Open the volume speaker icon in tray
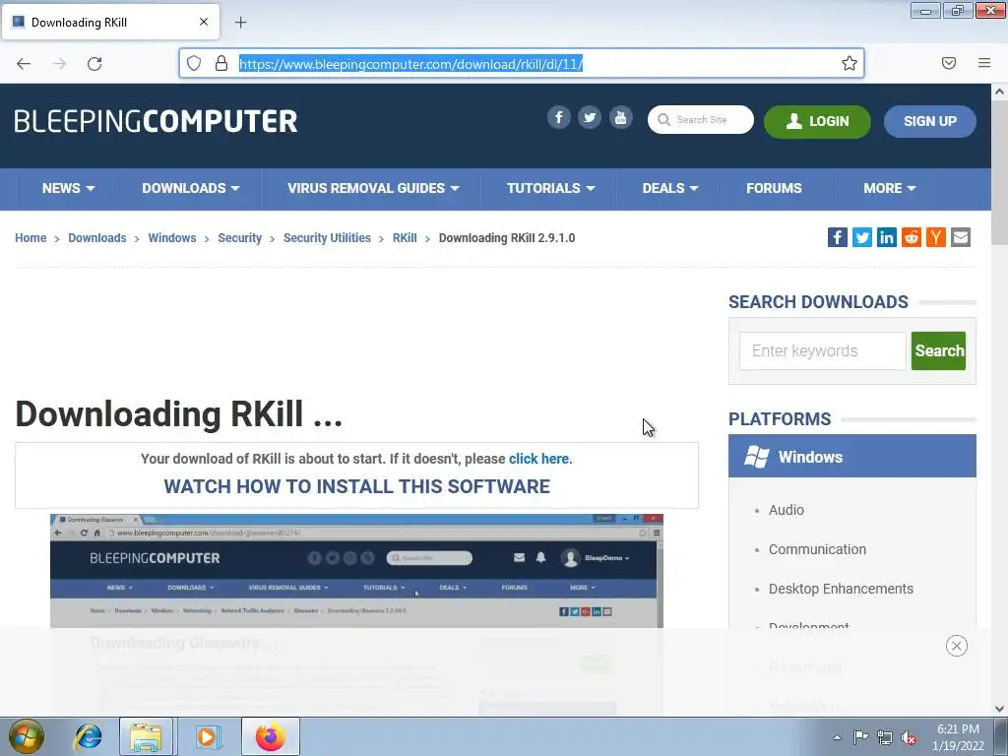This screenshot has height=756, width=1008. click(x=909, y=737)
